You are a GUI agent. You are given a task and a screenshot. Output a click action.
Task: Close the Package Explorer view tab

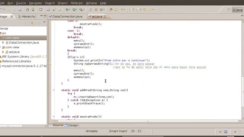[12, 16]
